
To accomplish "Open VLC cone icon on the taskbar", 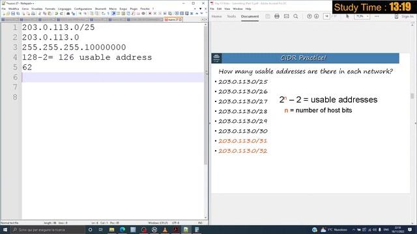I will [165, 229].
